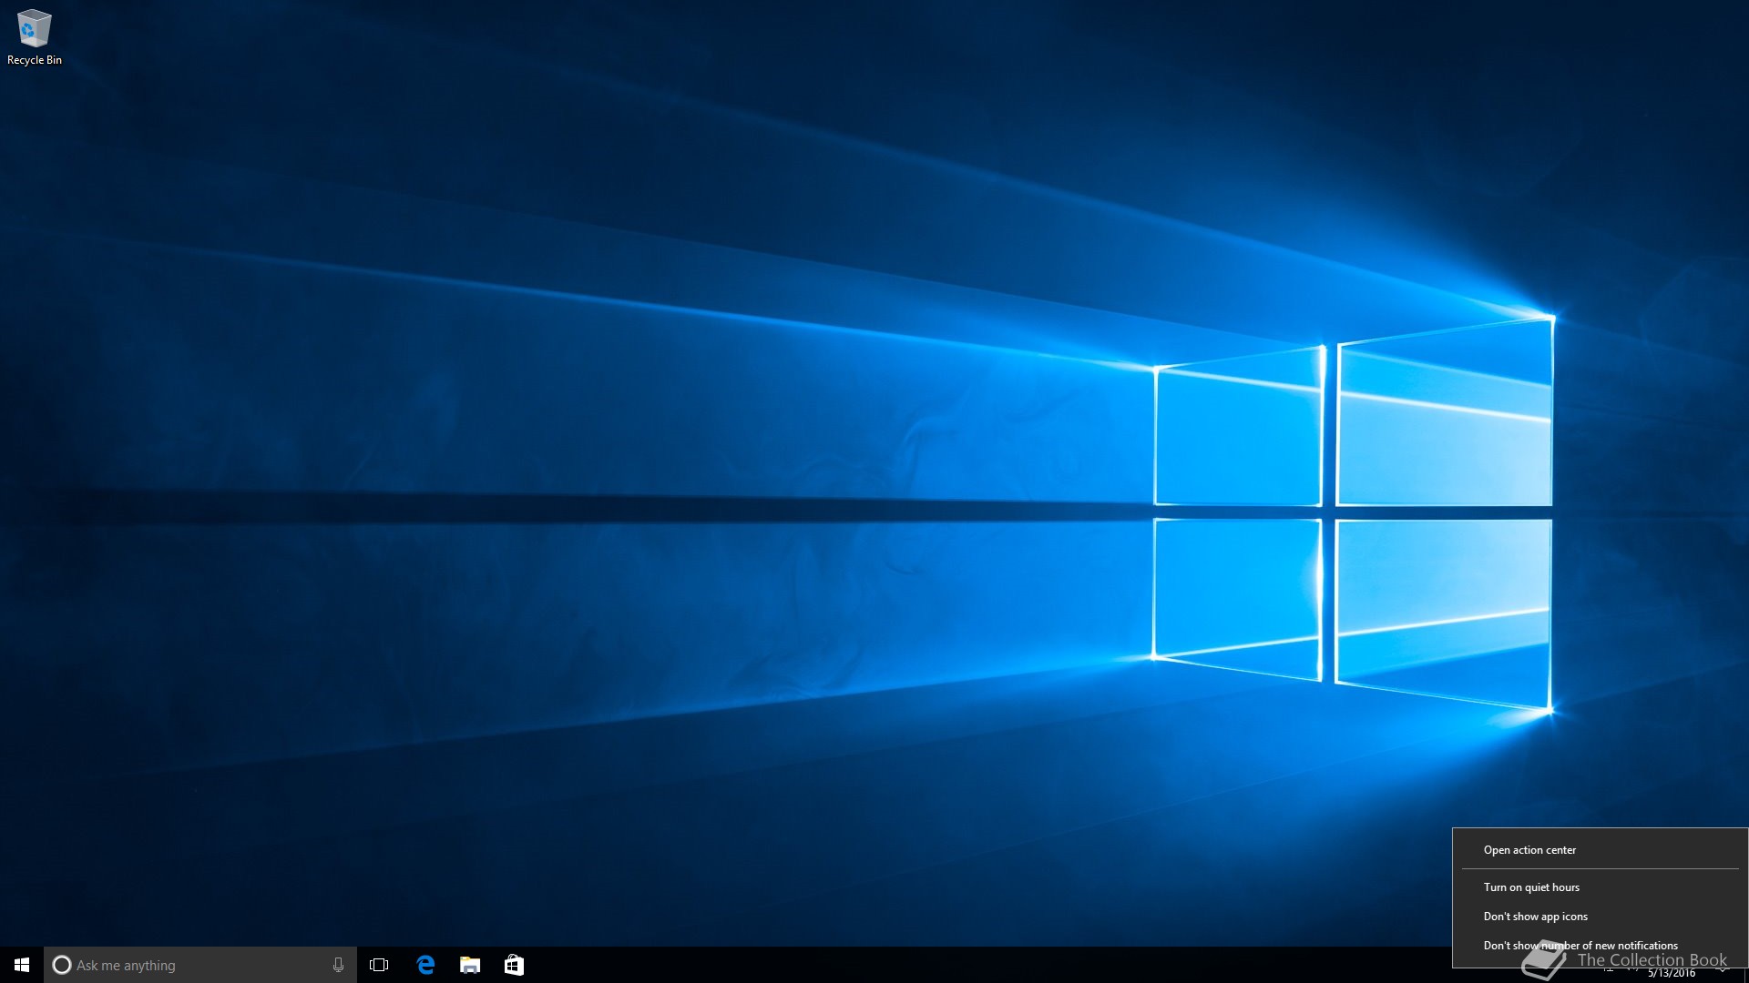1749x983 pixels.
Task: Click the Cortana circle icon
Action: (62, 965)
